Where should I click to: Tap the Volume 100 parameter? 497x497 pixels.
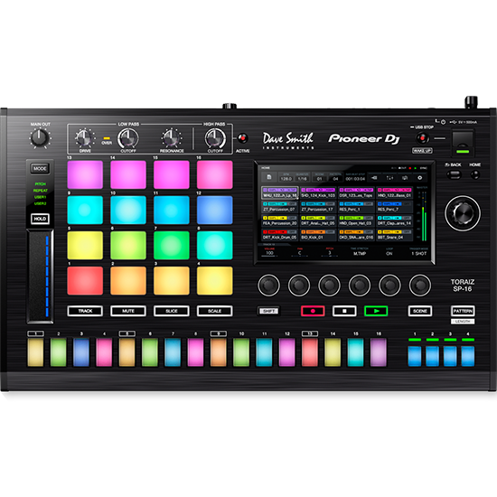(x=269, y=252)
